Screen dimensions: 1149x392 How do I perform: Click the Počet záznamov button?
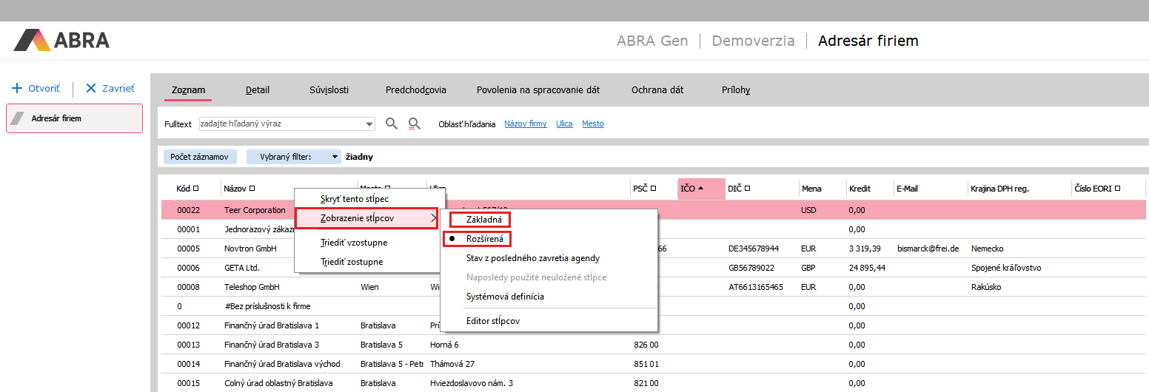click(200, 157)
